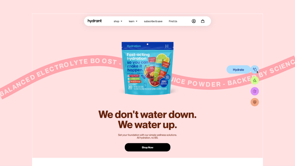Click the hydrant logo
The width and height of the screenshot is (295, 166).
tap(95, 21)
